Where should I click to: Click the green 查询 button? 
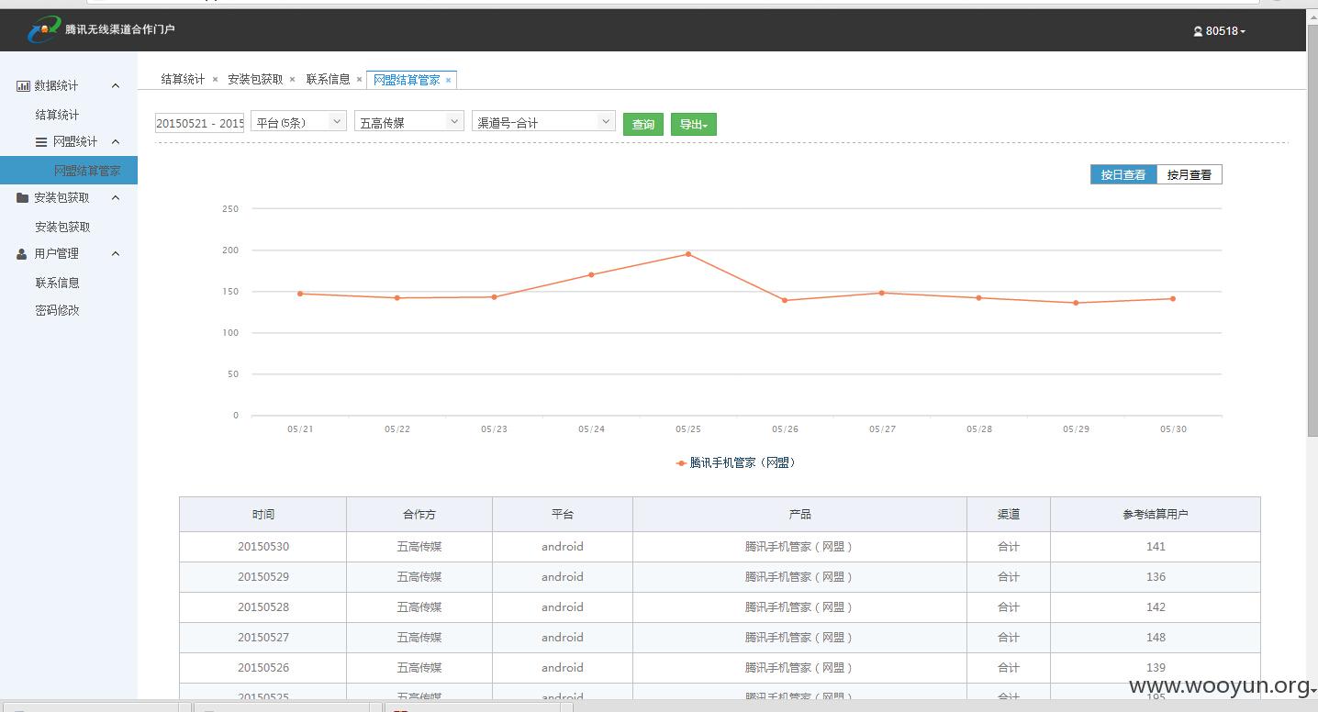point(643,124)
